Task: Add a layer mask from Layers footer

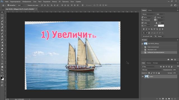Action: click(x=163, y=99)
